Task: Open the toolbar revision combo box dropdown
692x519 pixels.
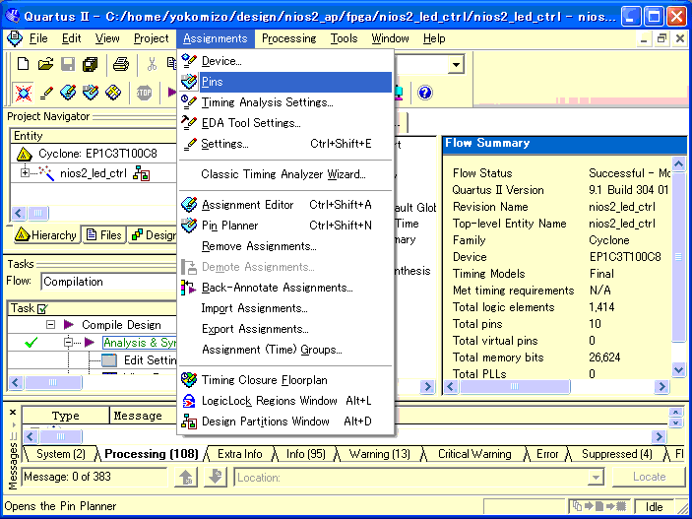Action: 457,65
